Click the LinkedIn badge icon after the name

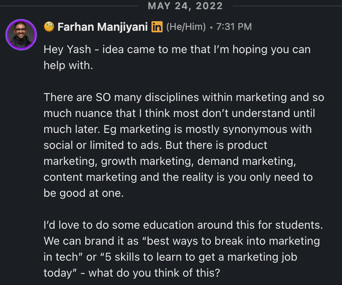(157, 27)
